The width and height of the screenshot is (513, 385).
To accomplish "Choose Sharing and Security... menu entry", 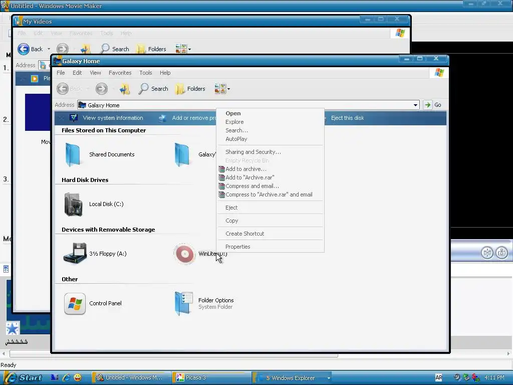I will click(253, 152).
